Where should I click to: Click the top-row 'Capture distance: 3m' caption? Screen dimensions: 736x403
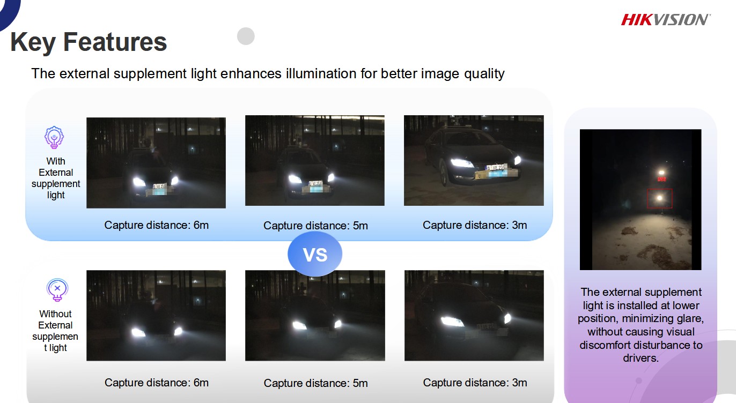tap(475, 225)
